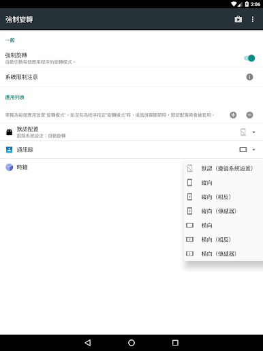Choose 縱向 from the popup menu
Screen dimensions: 263x351
[223, 183]
